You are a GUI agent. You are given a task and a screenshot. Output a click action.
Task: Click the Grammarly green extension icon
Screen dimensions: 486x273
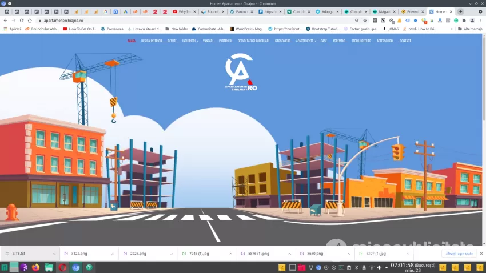click(x=456, y=21)
